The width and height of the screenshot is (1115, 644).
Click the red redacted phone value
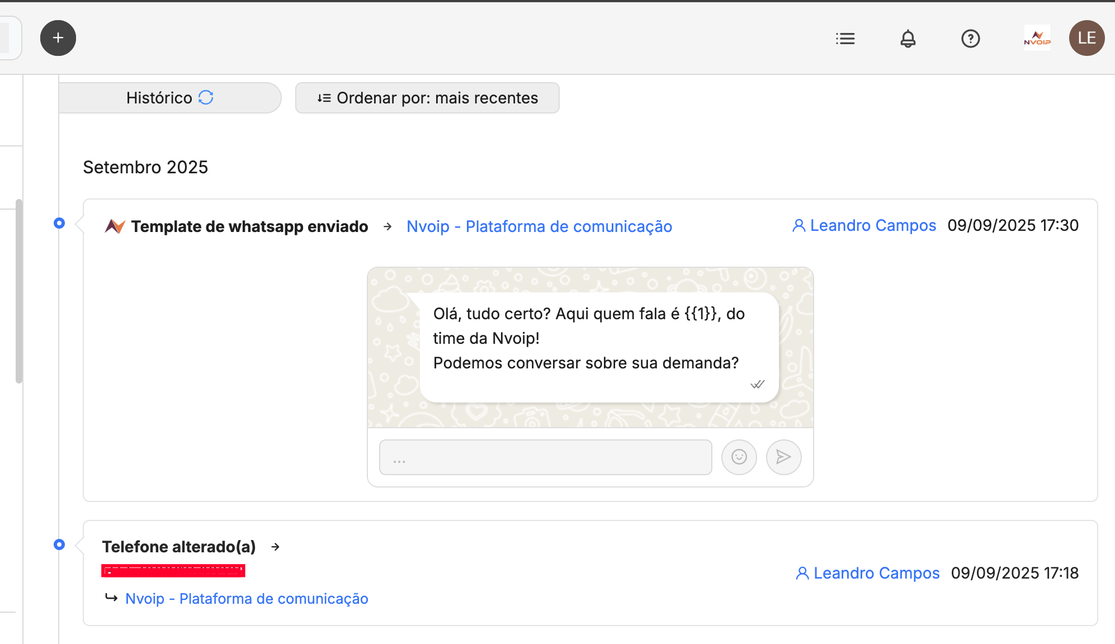coord(173,571)
